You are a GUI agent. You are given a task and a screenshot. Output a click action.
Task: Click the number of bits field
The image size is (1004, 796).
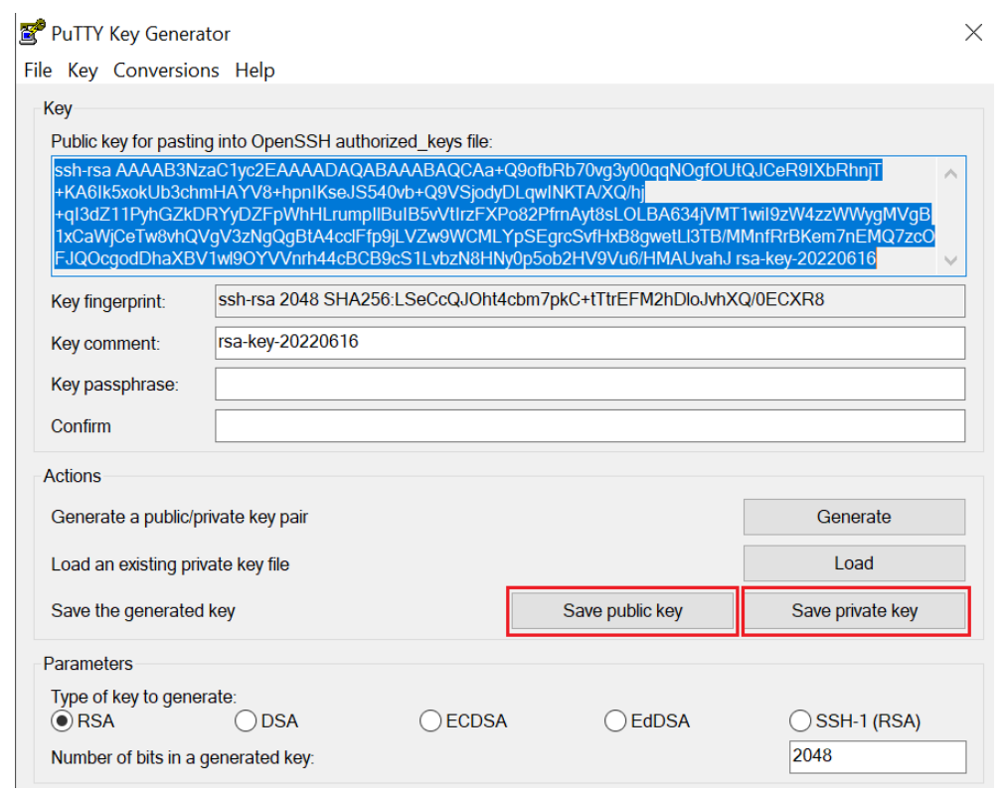click(877, 757)
